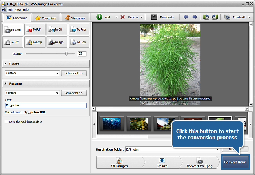Click the Quality value field showing 85
Viewport: 255px width, 175px height.
[82, 53]
